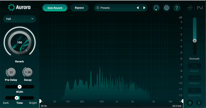
Task: Click the 20.0 kHz frequency readout
Action: tap(177, 106)
